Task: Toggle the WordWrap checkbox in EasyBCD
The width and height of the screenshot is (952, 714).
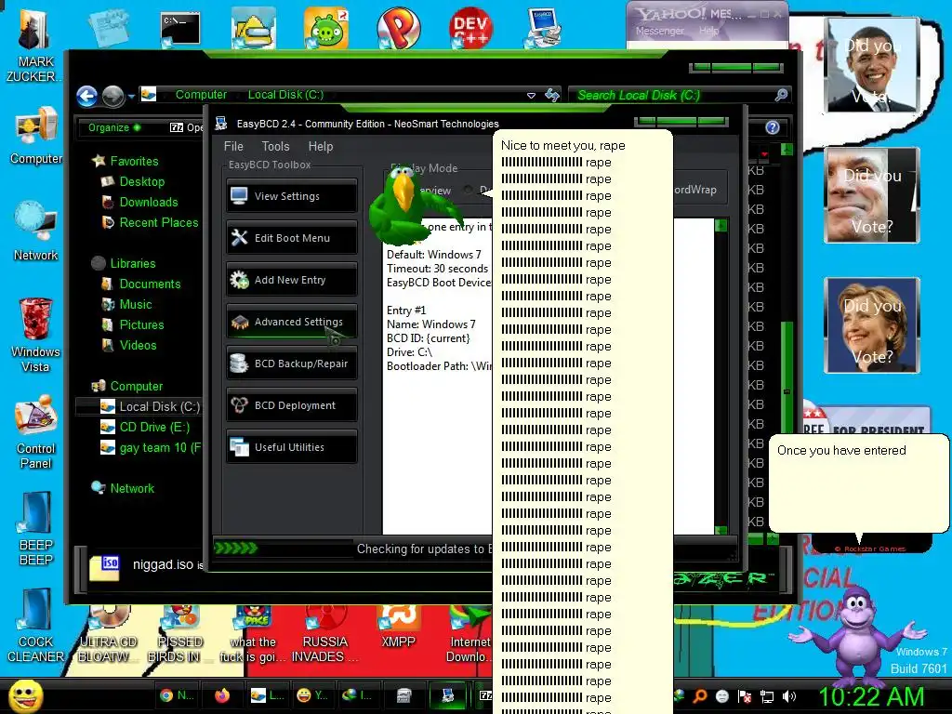Action: point(695,190)
